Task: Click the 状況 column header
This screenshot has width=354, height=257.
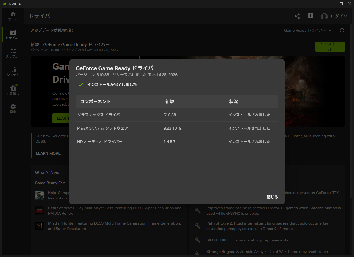Action: (233, 101)
